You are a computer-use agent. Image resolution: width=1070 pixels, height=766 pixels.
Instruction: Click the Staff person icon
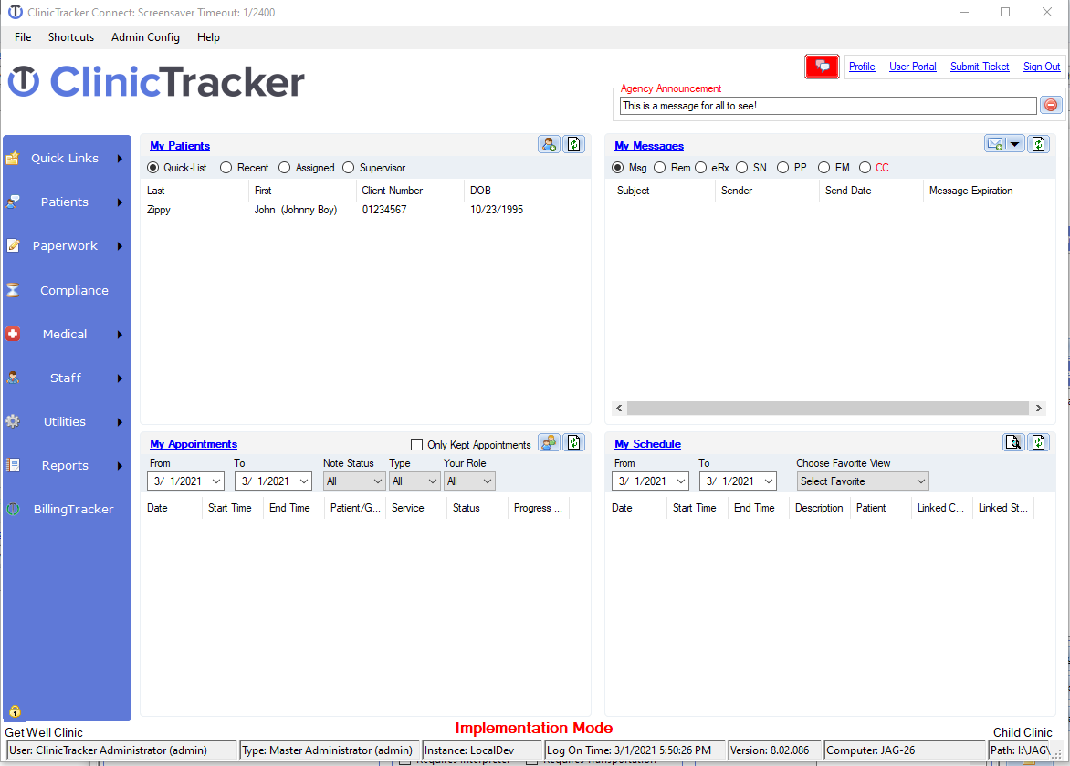click(x=12, y=378)
